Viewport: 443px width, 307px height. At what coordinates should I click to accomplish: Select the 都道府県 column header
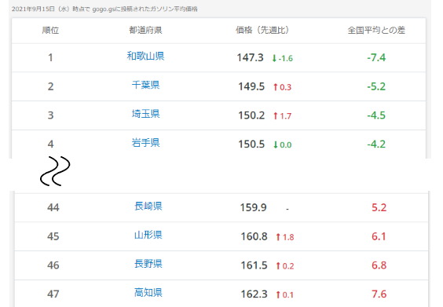coord(145,30)
